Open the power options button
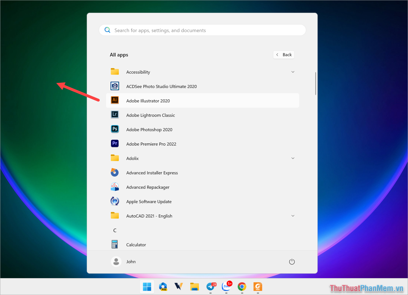Viewport: 408px width, 295px height. [292, 261]
